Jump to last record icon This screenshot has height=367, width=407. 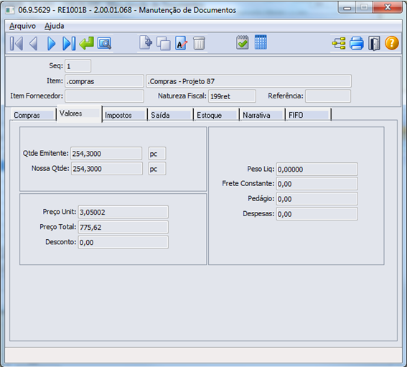(x=69, y=43)
